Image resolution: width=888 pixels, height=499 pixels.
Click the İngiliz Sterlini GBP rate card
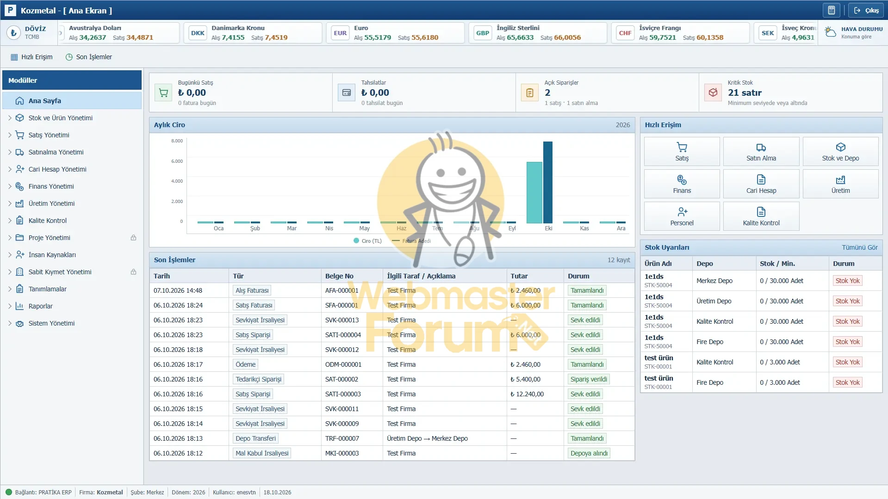(x=538, y=33)
